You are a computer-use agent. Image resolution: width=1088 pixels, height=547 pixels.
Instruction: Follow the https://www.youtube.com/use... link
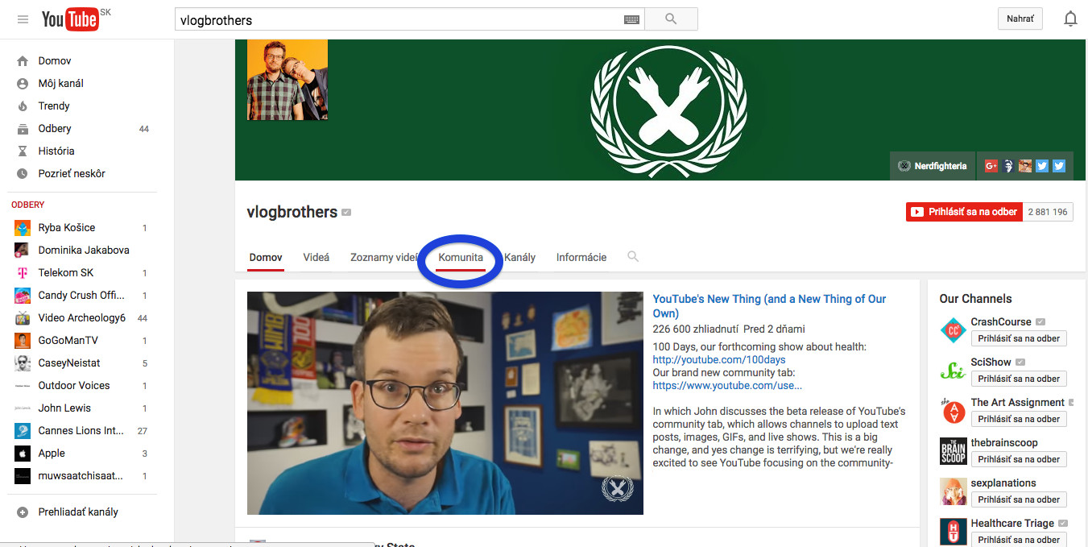pos(727,385)
